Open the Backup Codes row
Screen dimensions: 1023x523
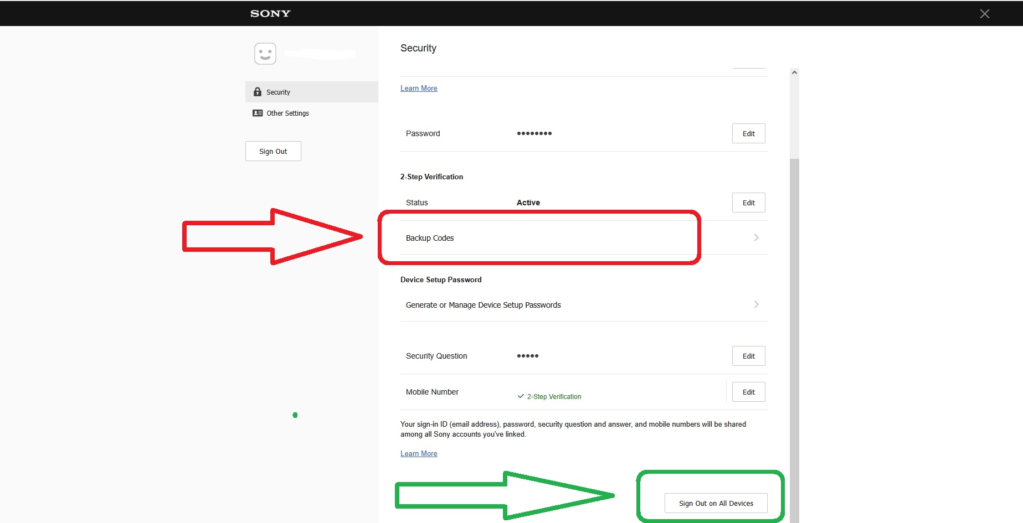click(x=584, y=238)
